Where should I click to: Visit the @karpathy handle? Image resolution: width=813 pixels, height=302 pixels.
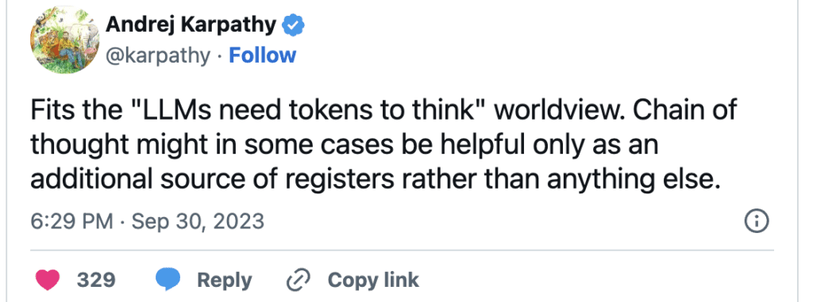pos(158,56)
